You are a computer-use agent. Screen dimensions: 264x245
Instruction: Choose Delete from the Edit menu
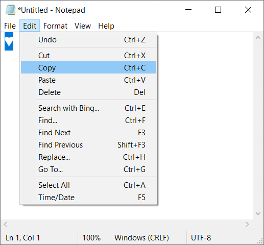click(x=88, y=92)
